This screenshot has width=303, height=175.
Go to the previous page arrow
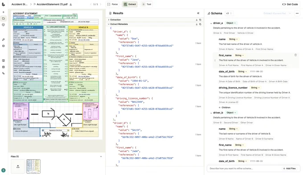tap(91, 4)
